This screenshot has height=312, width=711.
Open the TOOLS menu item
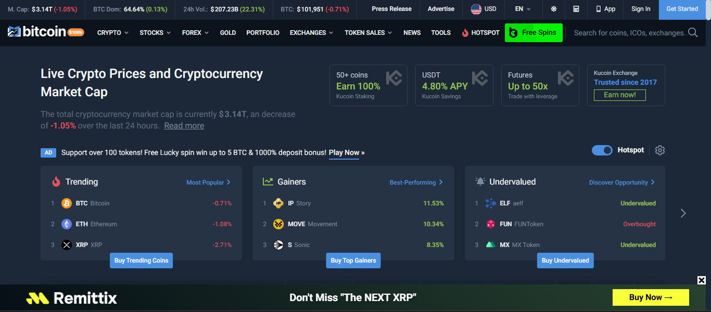(441, 33)
